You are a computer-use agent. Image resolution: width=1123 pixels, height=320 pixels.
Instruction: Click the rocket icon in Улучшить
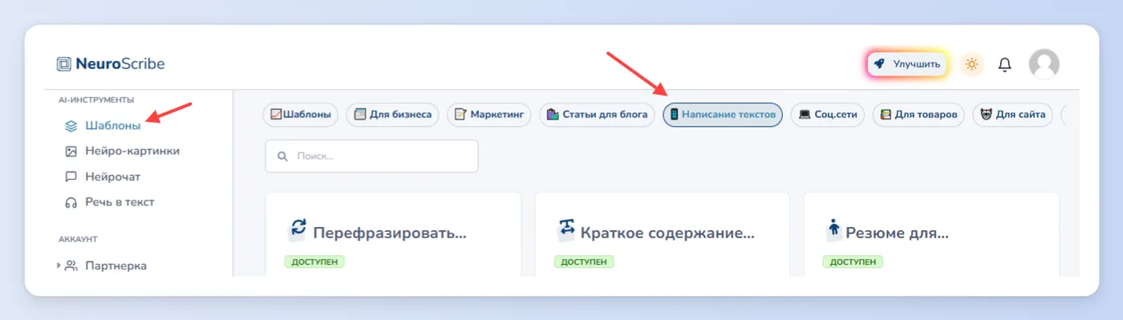(x=880, y=63)
